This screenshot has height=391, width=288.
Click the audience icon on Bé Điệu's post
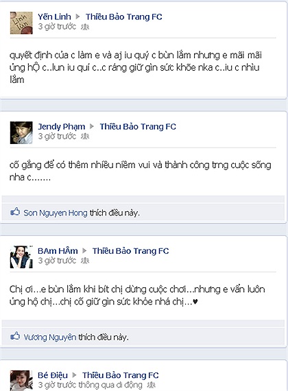(152, 385)
